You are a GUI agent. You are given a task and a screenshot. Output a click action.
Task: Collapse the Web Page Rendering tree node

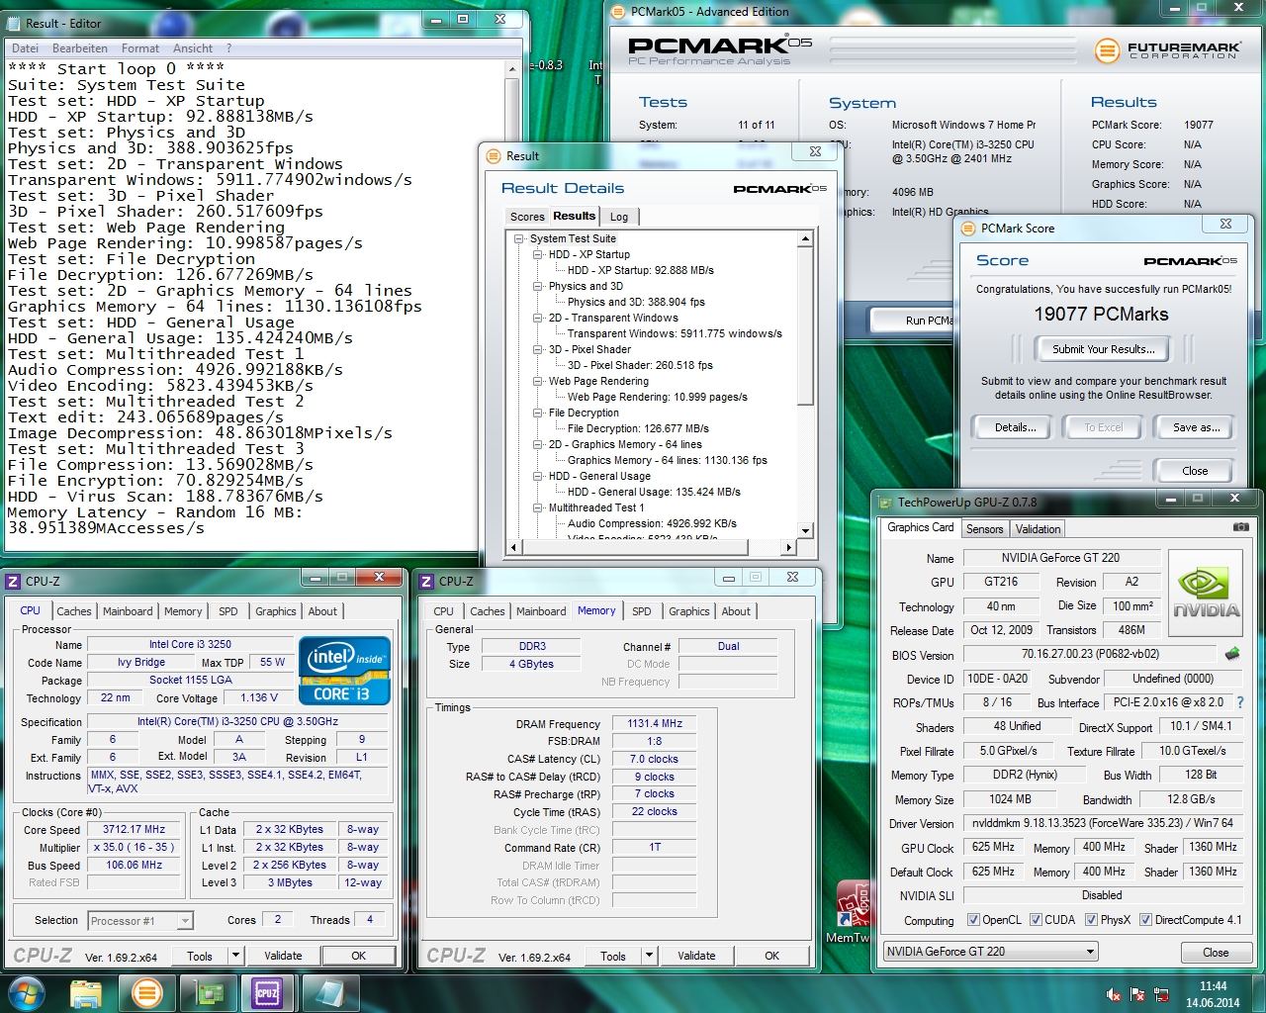(x=537, y=381)
